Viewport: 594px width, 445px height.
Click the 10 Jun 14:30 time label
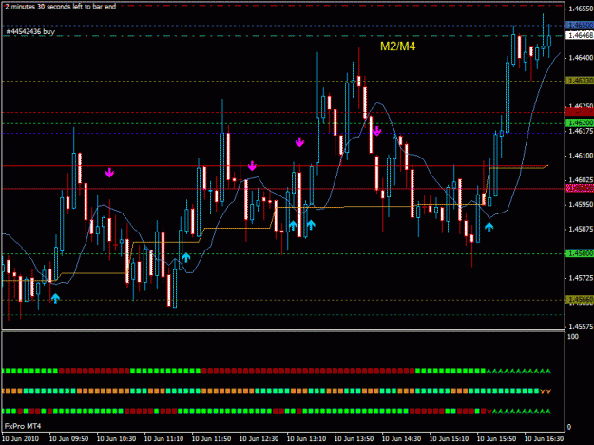pos(401,438)
